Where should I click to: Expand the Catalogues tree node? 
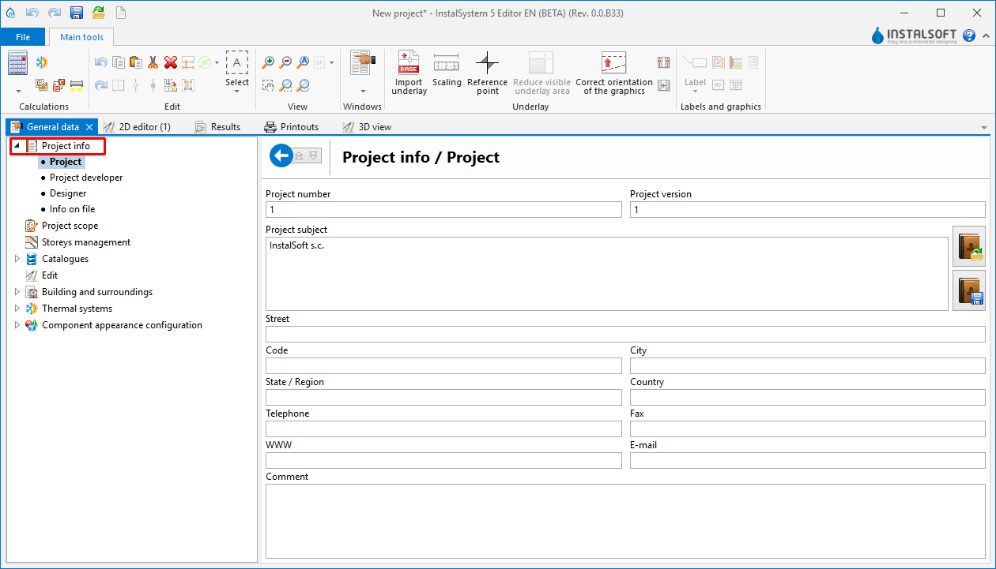point(17,259)
